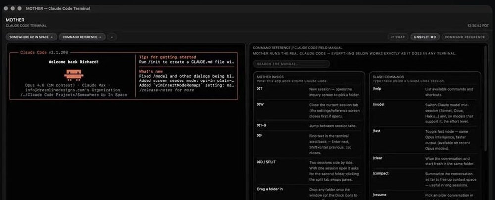Click the Mother Basics section heading
495x200 pixels.
270,77
